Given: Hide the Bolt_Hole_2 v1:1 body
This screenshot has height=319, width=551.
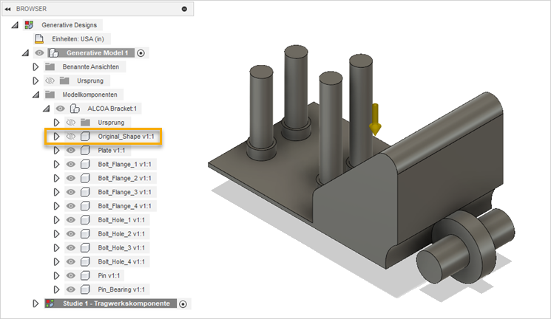Looking at the screenshot, I should tap(71, 234).
